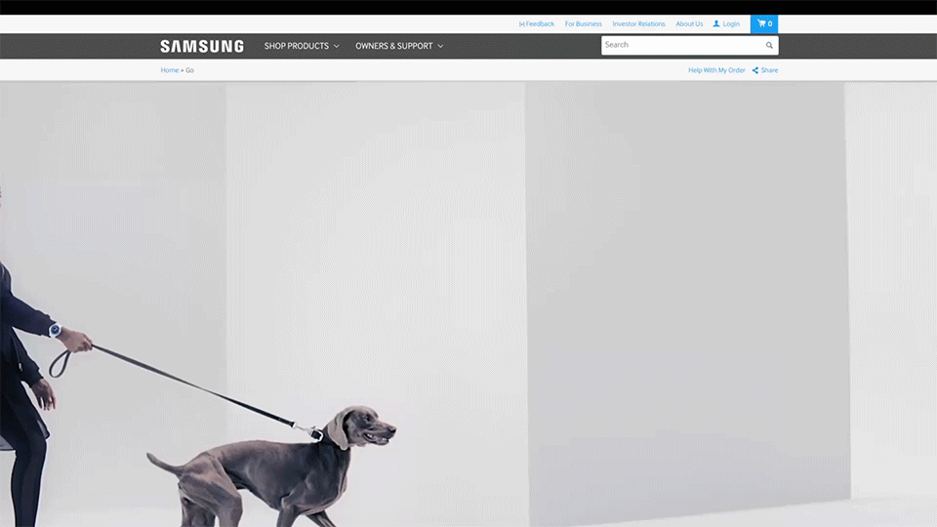
Task: Click the Home breadcrumb link
Action: click(x=170, y=70)
